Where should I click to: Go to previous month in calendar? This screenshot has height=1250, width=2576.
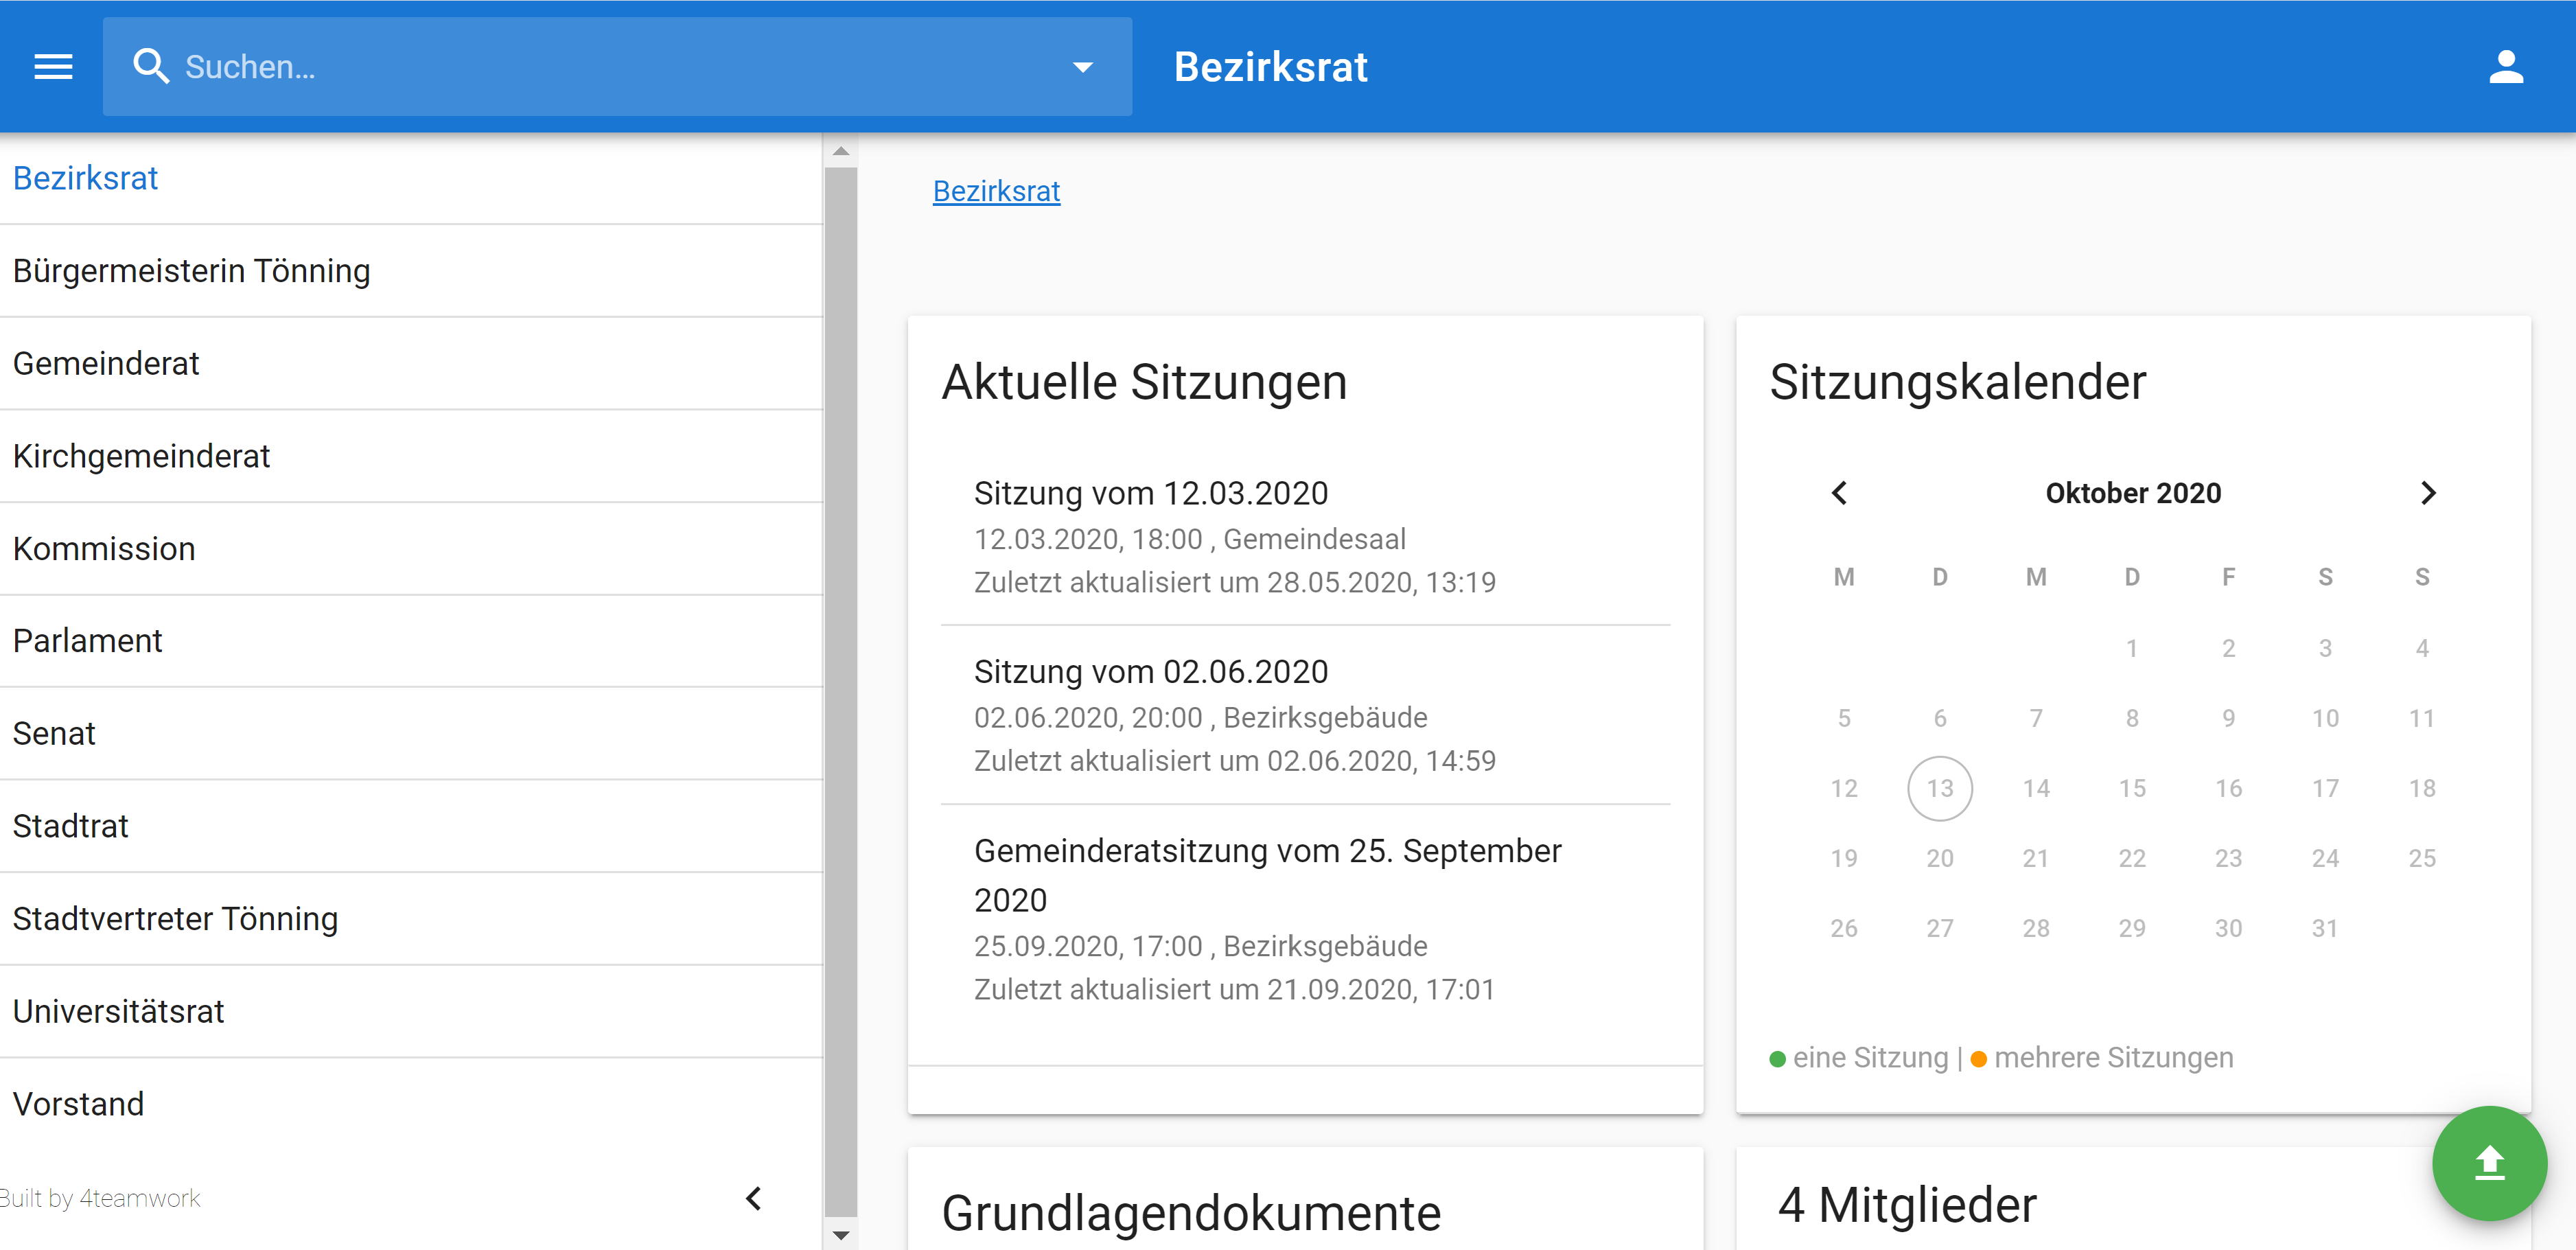click(1839, 493)
